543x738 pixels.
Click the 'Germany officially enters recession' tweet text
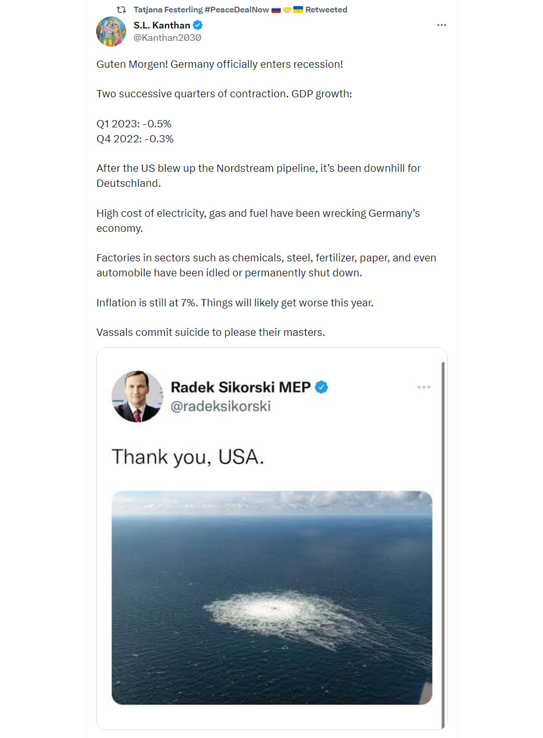click(257, 64)
